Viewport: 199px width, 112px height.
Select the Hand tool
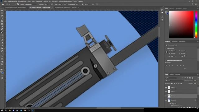click(x=2, y=62)
